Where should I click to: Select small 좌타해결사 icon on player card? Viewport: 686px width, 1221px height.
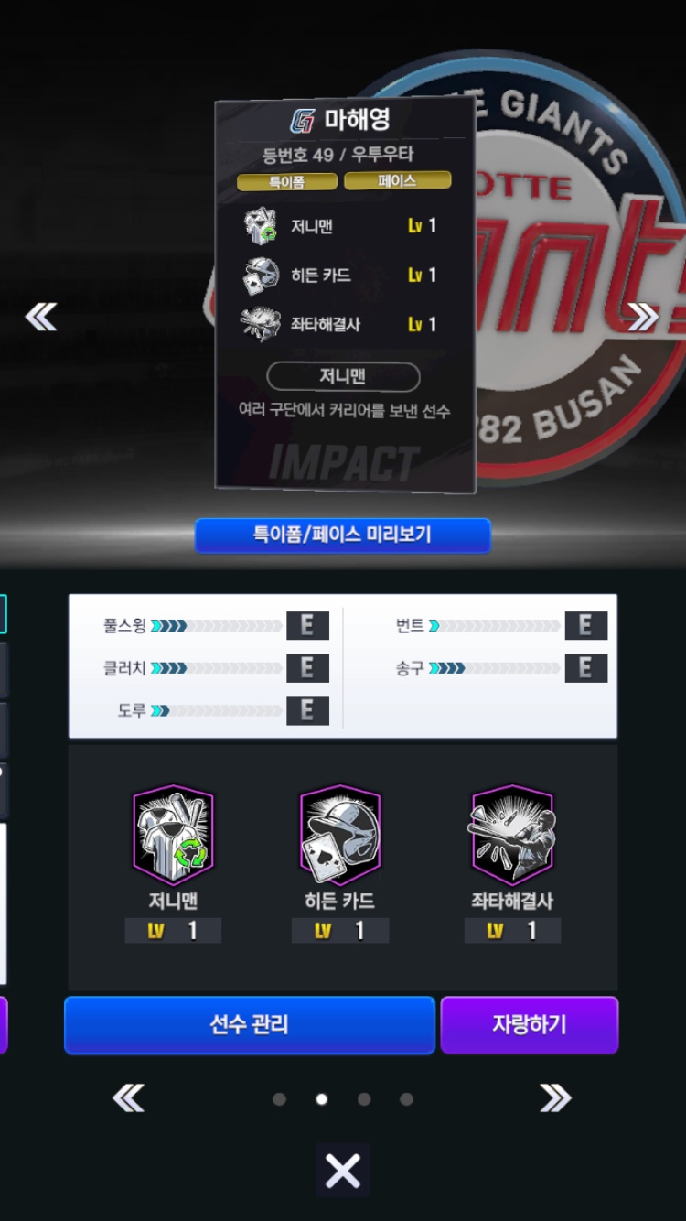point(261,324)
